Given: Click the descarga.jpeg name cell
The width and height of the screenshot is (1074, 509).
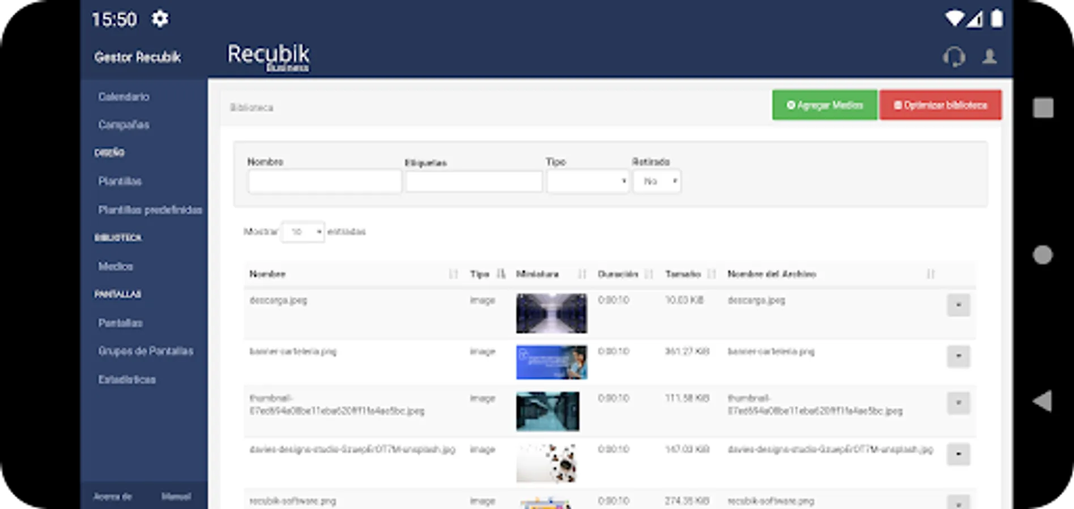Looking at the screenshot, I should pyautogui.click(x=278, y=300).
